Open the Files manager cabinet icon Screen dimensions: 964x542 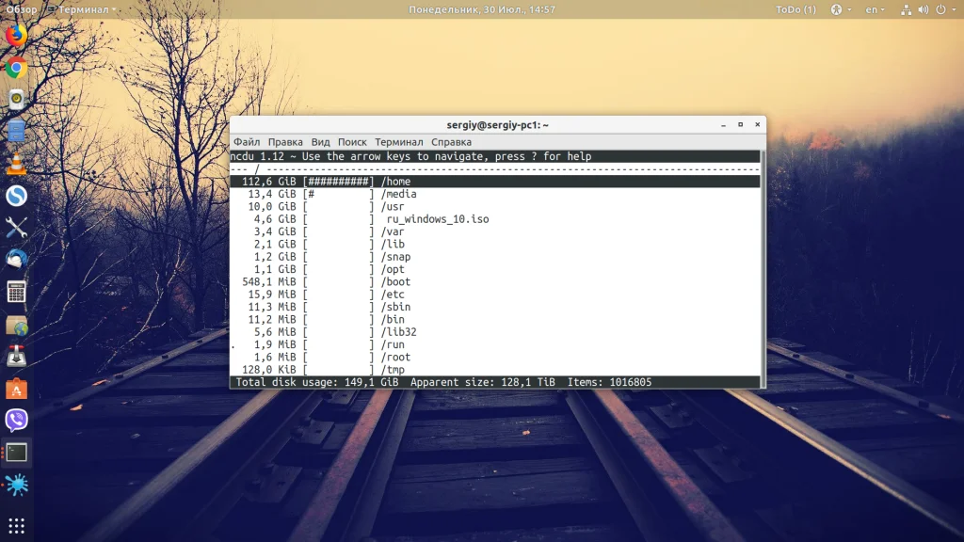17,132
